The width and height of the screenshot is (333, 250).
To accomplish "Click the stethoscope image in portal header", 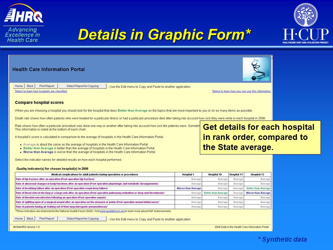I will pyautogui.click(x=256, y=69).
